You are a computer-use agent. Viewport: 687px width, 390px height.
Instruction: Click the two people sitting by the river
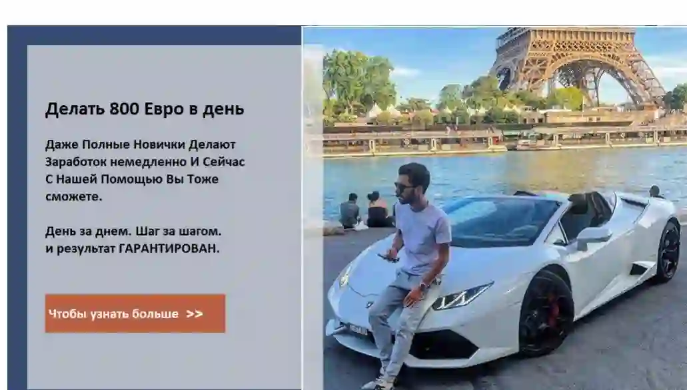[366, 210]
